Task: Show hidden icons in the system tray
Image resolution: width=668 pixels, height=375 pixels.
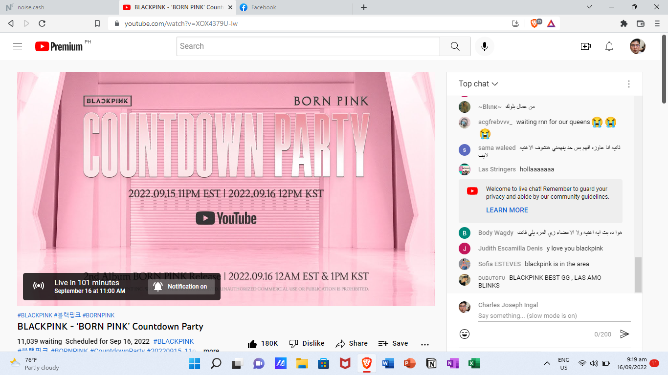Action: point(547,363)
